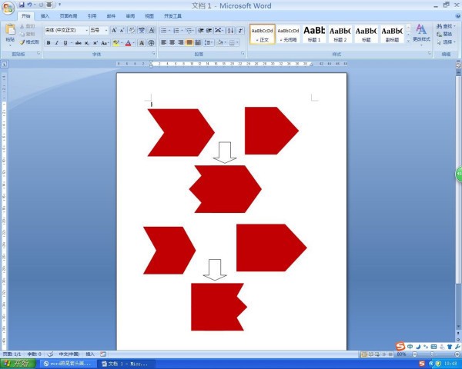Click the text highlight color button
The width and height of the screenshot is (462, 369).
point(115,43)
